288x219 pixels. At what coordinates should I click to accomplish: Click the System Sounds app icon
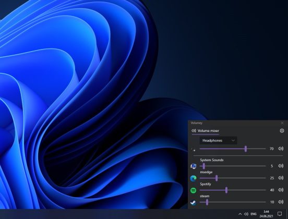[x=193, y=166]
